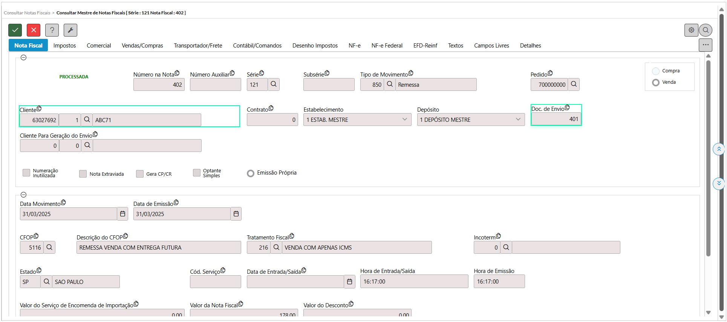Click the CFOP lookup magnifier icon
The width and height of the screenshot is (727, 322).
click(x=49, y=247)
